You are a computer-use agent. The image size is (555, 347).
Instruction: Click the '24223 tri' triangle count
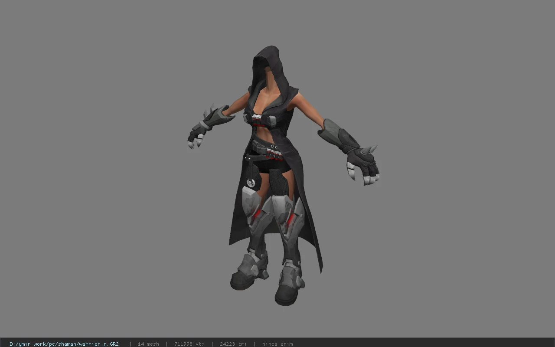click(x=233, y=344)
